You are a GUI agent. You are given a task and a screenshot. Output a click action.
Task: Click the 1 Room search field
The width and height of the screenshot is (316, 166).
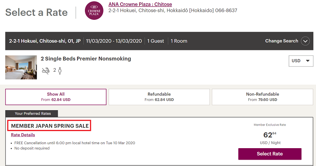coord(179,41)
